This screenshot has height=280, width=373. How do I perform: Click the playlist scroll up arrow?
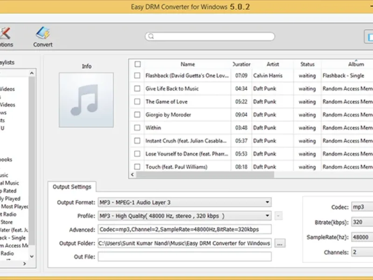(32, 73)
